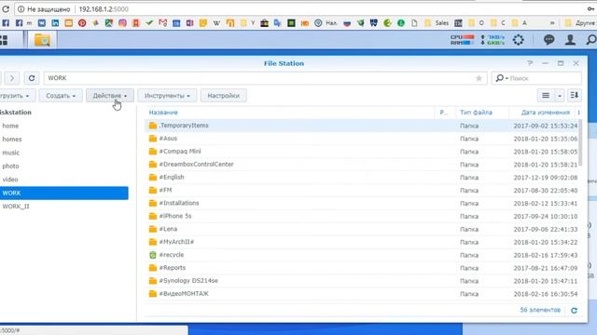Open the Другие bookmarks folder
597x335 pixels.
[580, 23]
